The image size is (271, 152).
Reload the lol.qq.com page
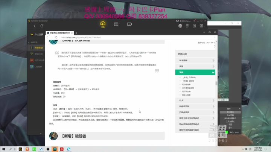click(x=56, y=37)
